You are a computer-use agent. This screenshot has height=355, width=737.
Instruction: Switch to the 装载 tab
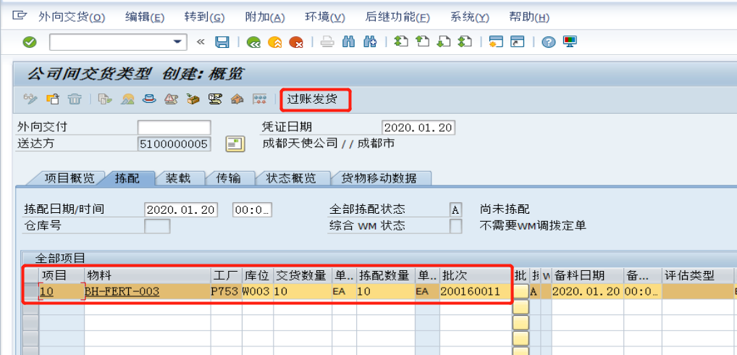(x=178, y=179)
